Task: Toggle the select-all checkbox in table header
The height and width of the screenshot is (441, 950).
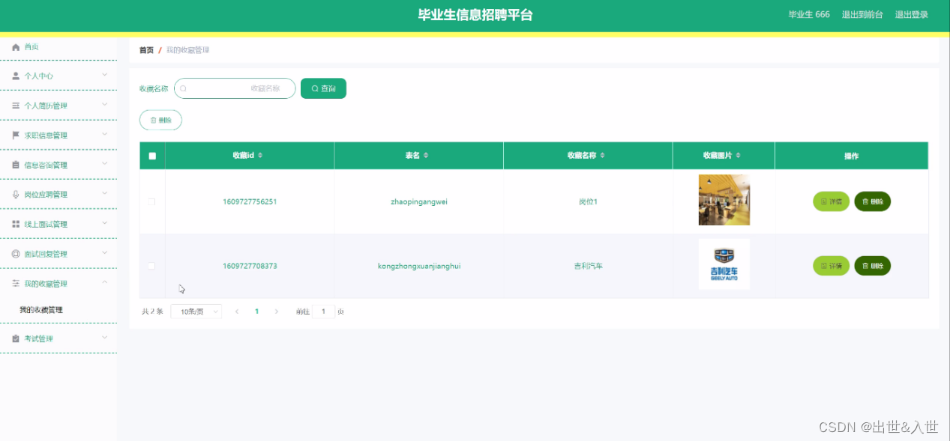Action: pyautogui.click(x=152, y=156)
